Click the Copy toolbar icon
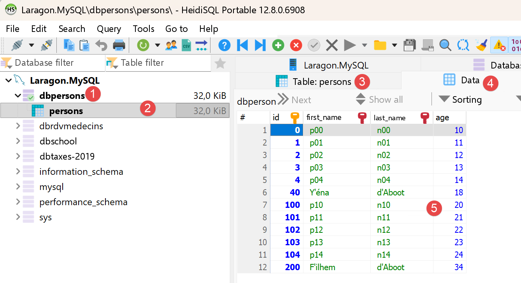This screenshot has height=283, width=521. [x=69, y=45]
